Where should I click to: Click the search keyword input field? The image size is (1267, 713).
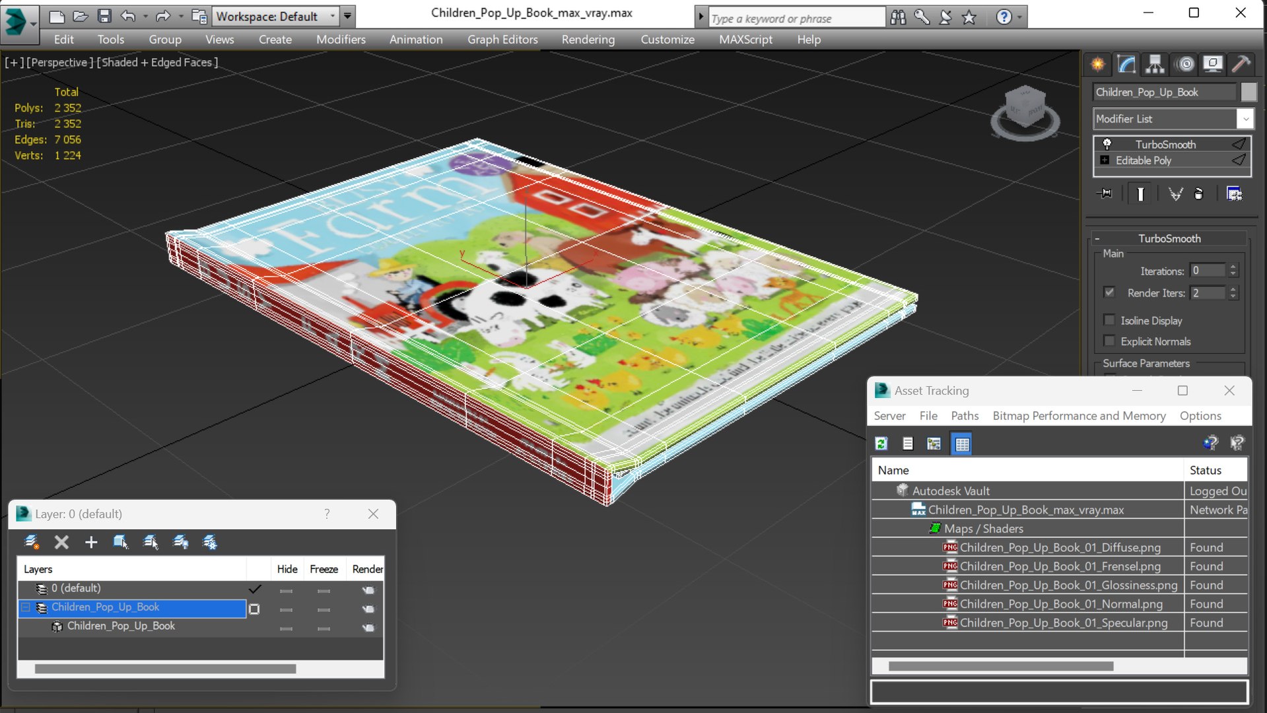click(796, 18)
